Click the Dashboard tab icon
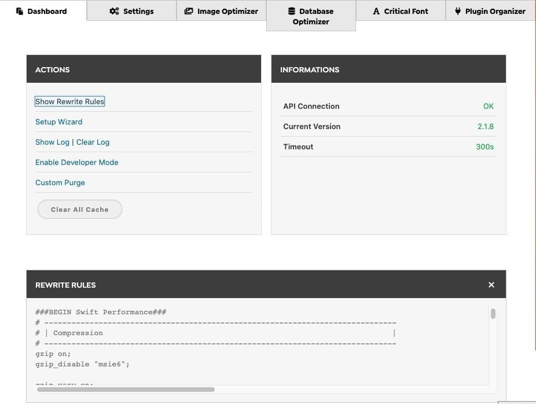 tap(20, 11)
